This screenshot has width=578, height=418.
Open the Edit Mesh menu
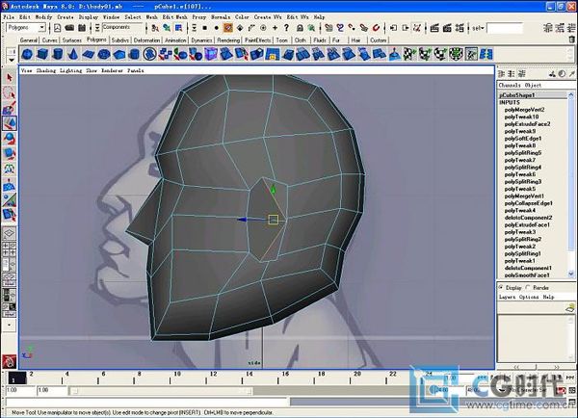point(174,17)
